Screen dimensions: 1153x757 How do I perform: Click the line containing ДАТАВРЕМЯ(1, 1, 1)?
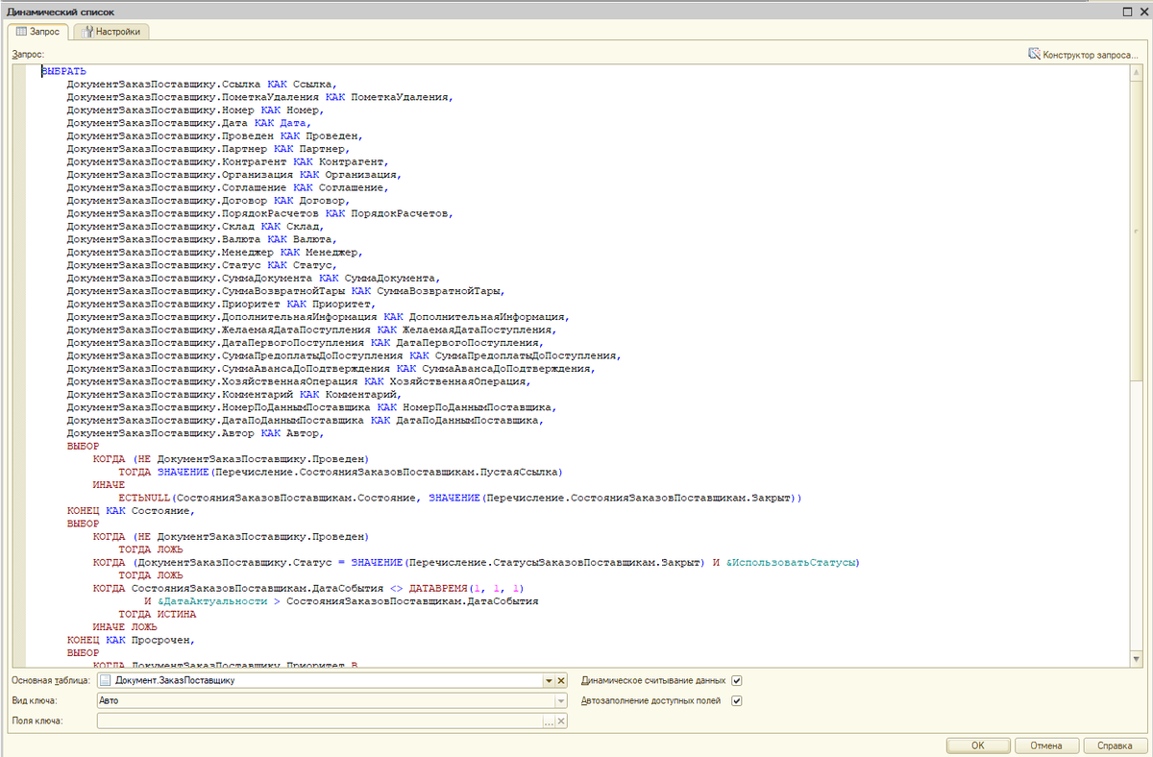click(307, 587)
